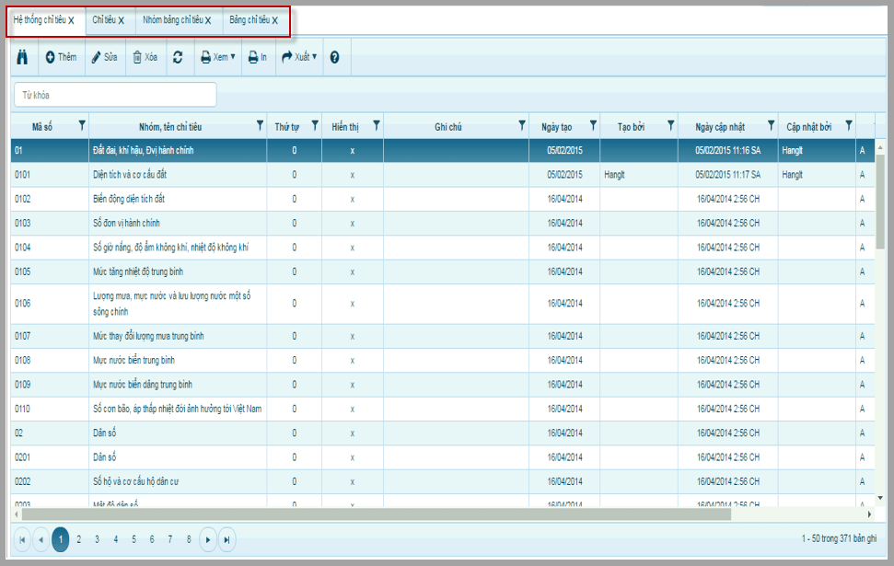The width and height of the screenshot is (894, 566).
Task: Switch to the Bảng chỉ tiêu tab
Action: [250, 20]
